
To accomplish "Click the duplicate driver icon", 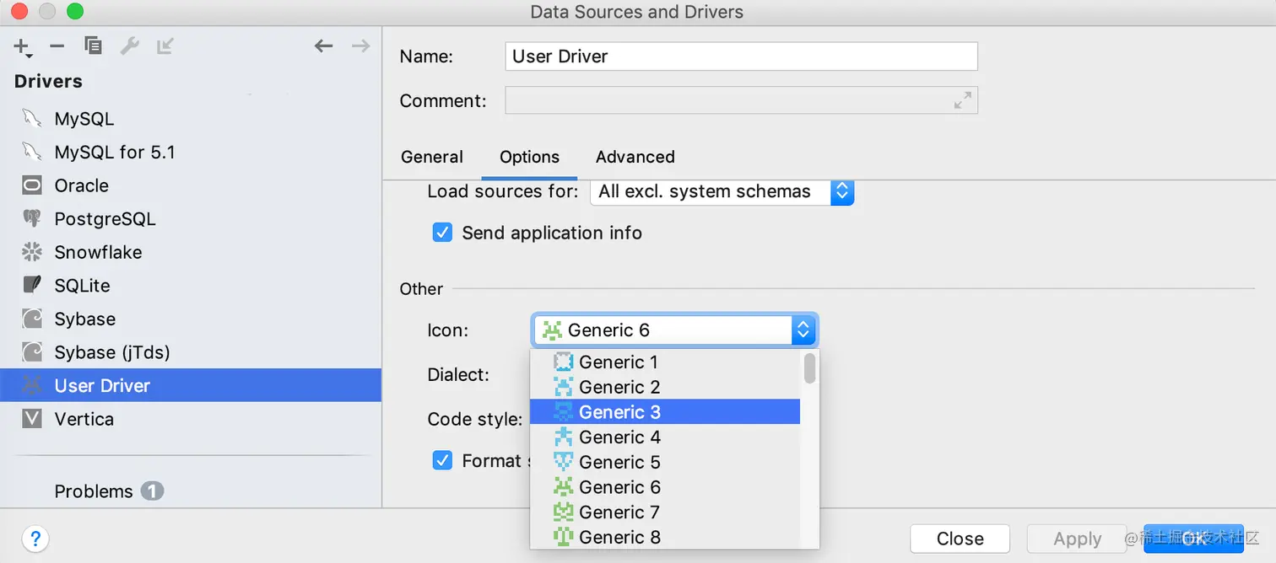I will (x=94, y=46).
